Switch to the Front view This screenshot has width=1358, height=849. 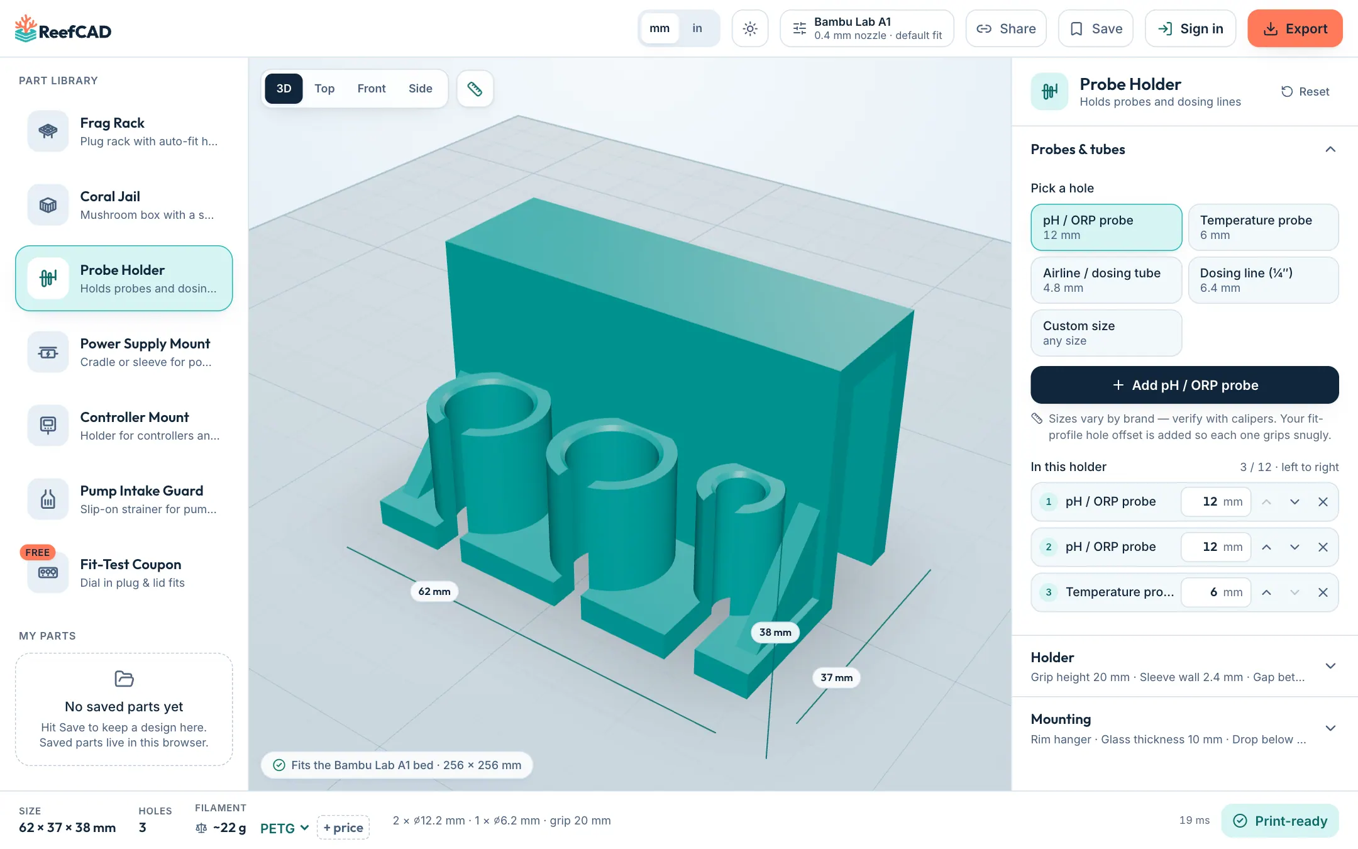372,89
